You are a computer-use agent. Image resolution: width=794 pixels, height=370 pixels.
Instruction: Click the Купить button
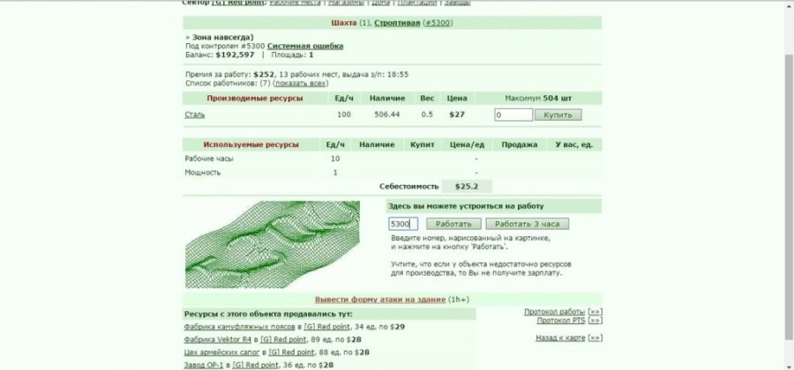point(558,115)
